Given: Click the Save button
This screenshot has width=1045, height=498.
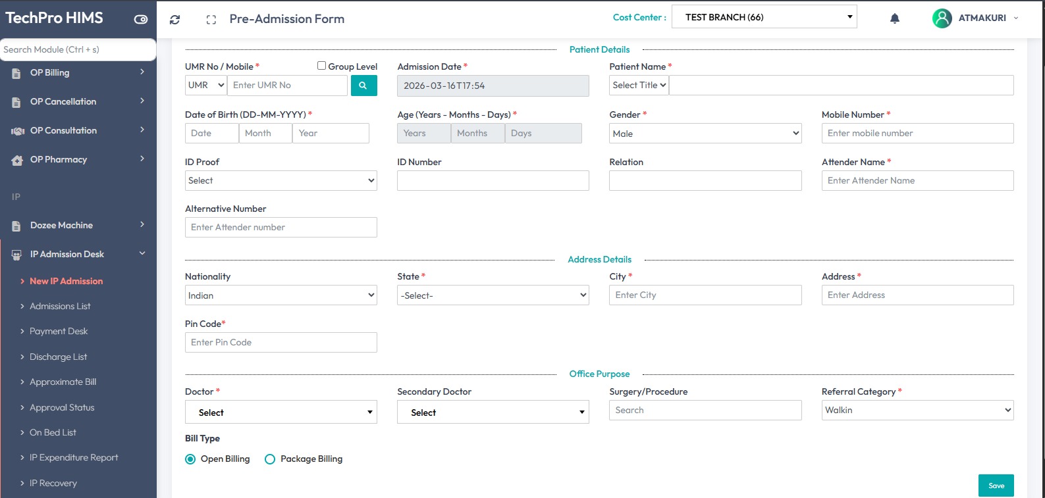Looking at the screenshot, I should tap(996, 486).
